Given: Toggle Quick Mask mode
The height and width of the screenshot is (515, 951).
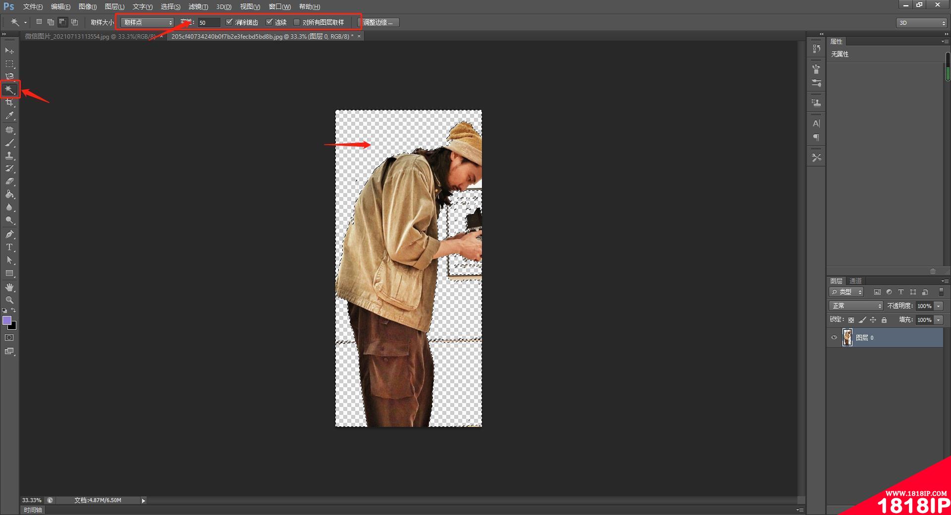Looking at the screenshot, I should [x=9, y=338].
